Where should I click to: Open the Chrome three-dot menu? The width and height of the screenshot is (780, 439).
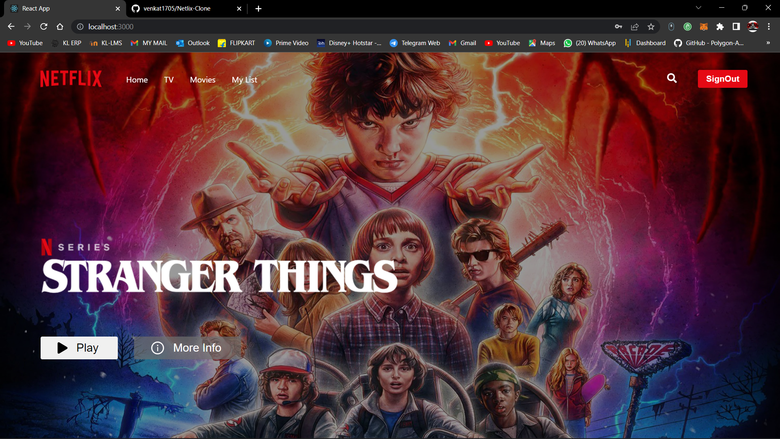[x=769, y=26]
